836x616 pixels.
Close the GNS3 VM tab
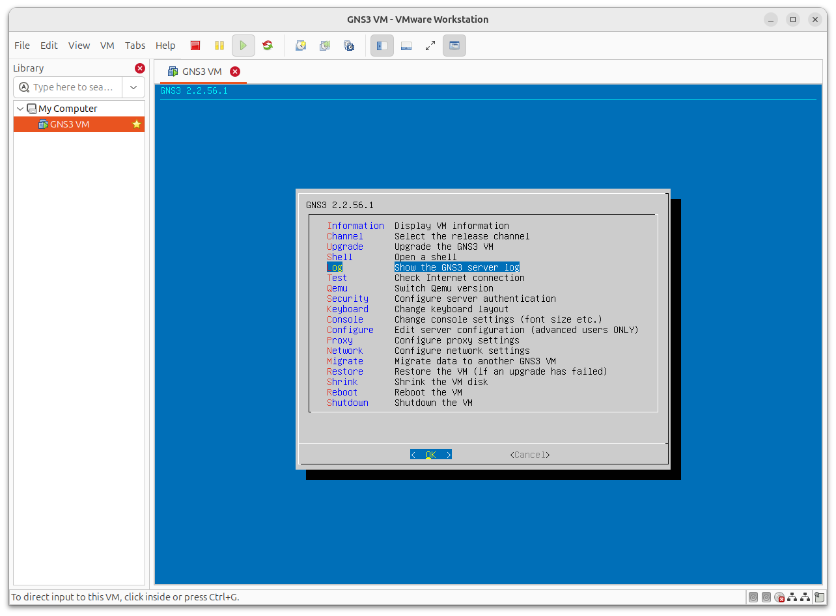point(235,72)
